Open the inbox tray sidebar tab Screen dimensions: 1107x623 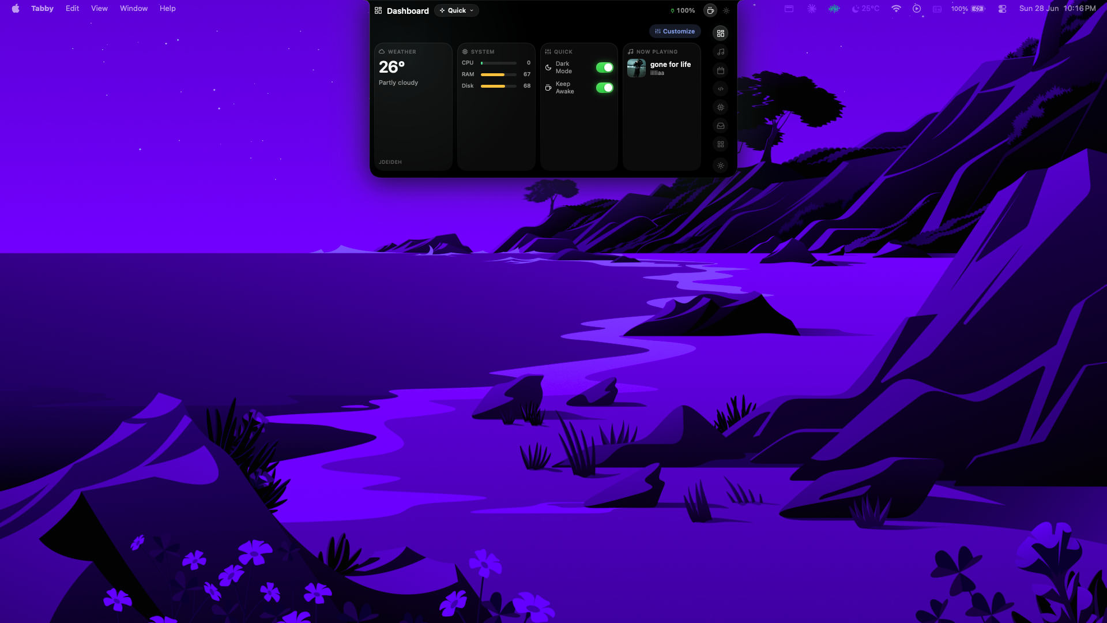(x=721, y=126)
